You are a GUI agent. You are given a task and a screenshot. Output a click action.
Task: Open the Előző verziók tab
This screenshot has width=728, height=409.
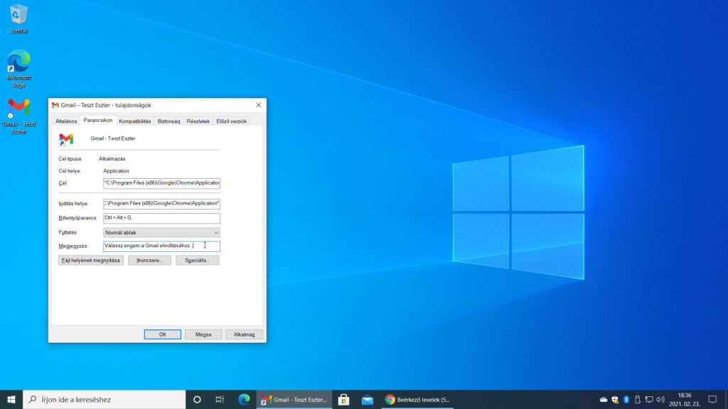click(231, 121)
